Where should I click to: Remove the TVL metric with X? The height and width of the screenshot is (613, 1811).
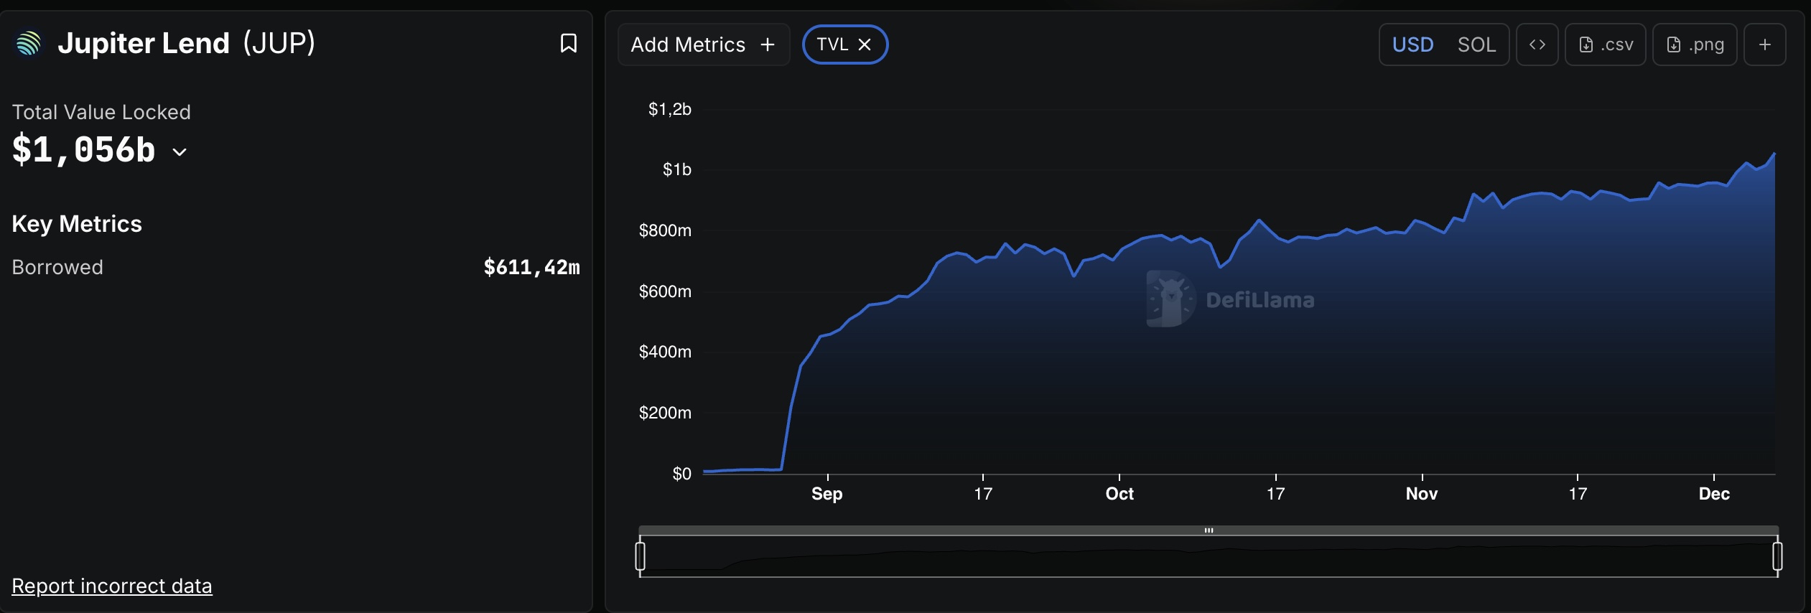(865, 45)
